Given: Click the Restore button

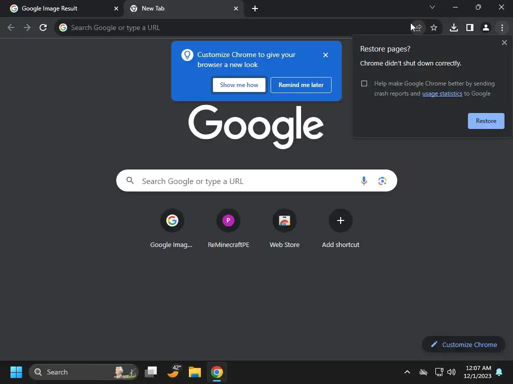Looking at the screenshot, I should tap(486, 121).
